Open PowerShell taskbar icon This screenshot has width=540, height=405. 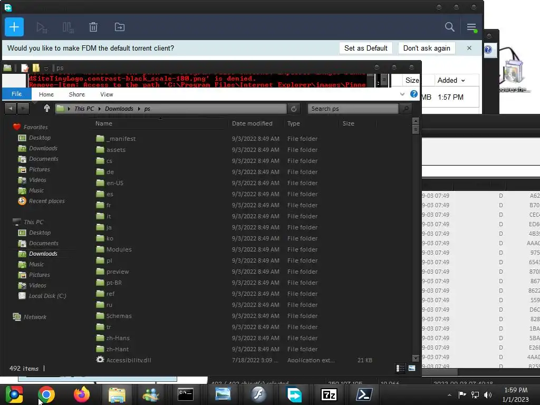[x=364, y=394]
